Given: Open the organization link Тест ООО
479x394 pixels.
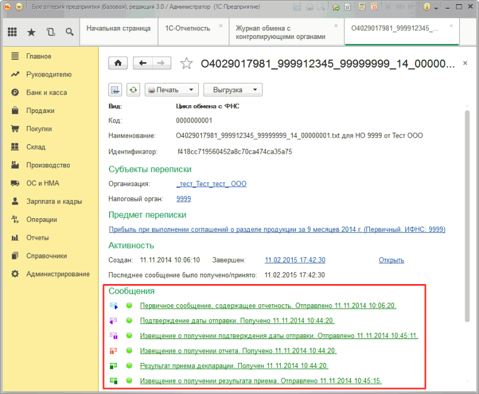Looking at the screenshot, I should point(211,184).
